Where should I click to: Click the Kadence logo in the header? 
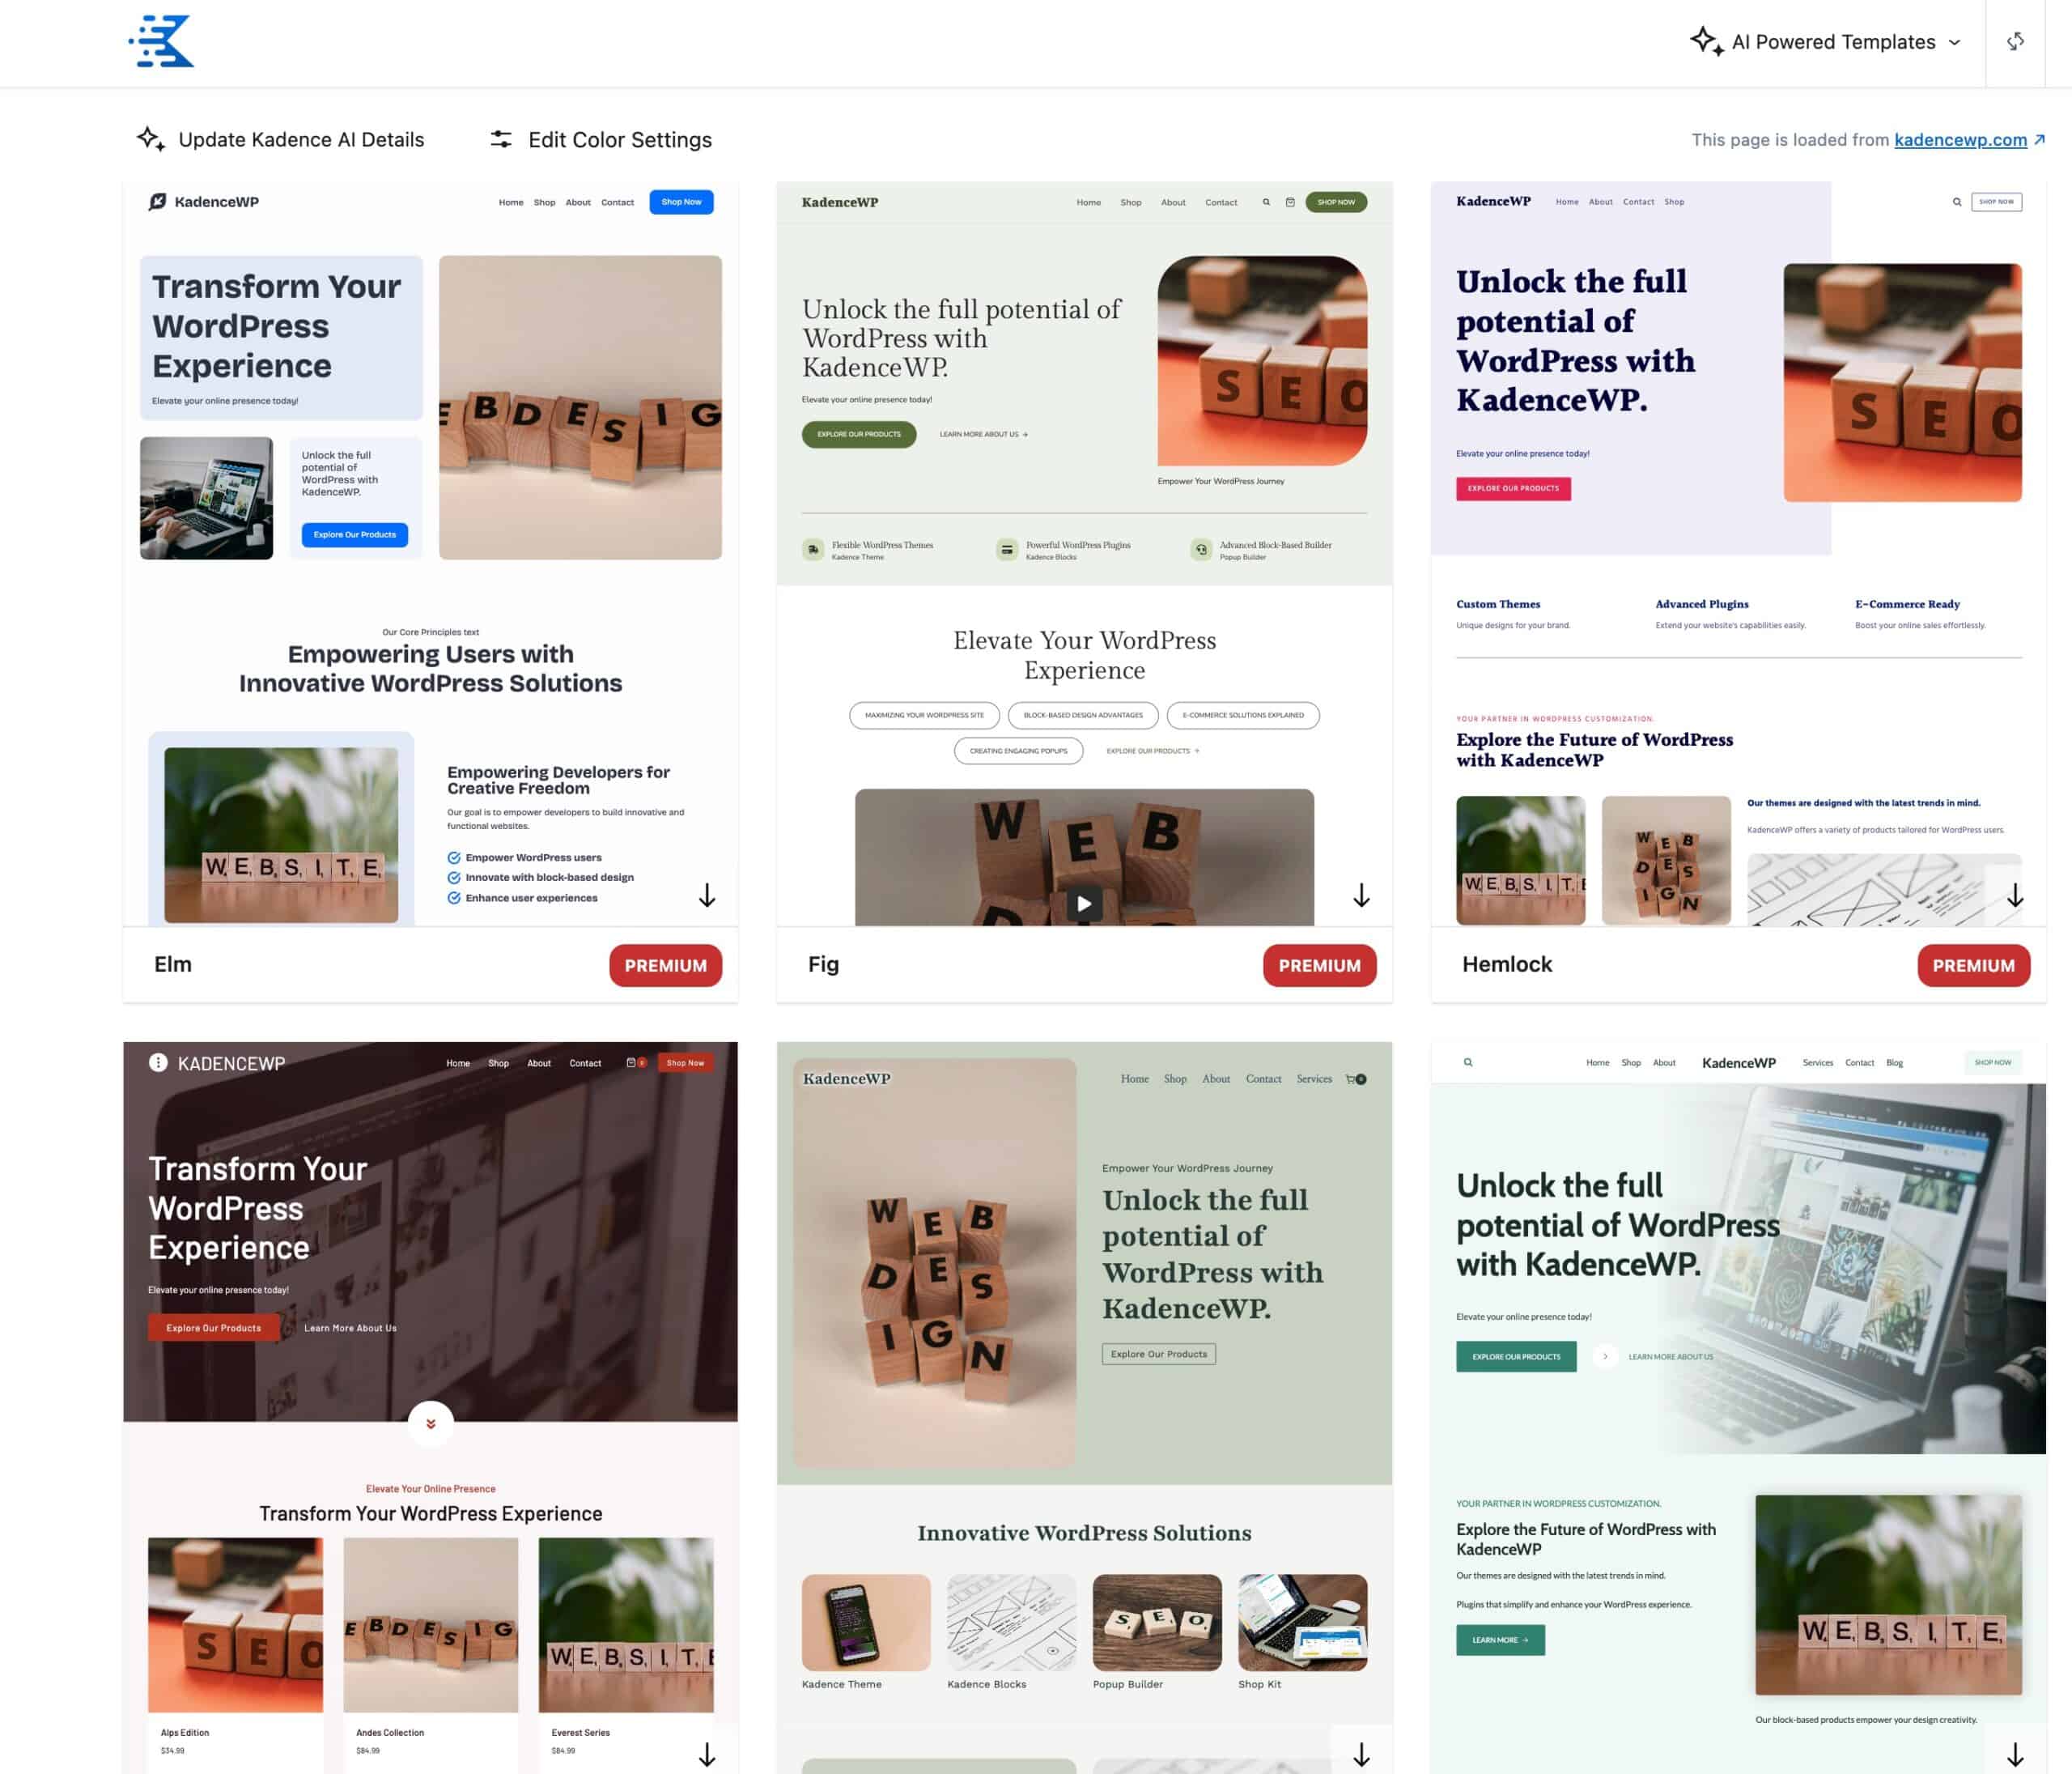click(x=161, y=42)
